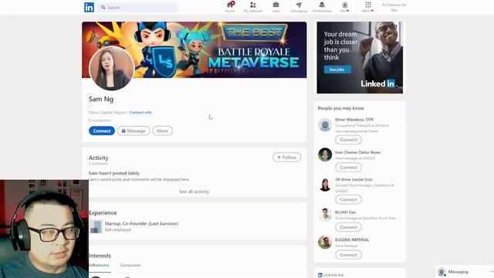Click the search magnifier icon

point(103,7)
